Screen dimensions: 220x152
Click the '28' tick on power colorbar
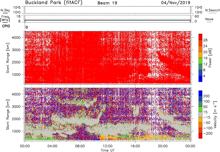[205, 40]
